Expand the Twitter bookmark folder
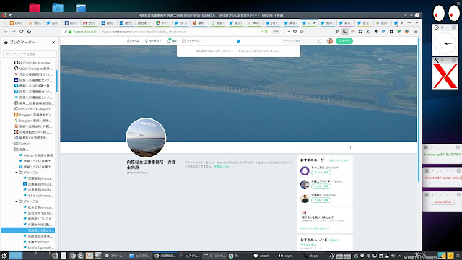 [12, 144]
